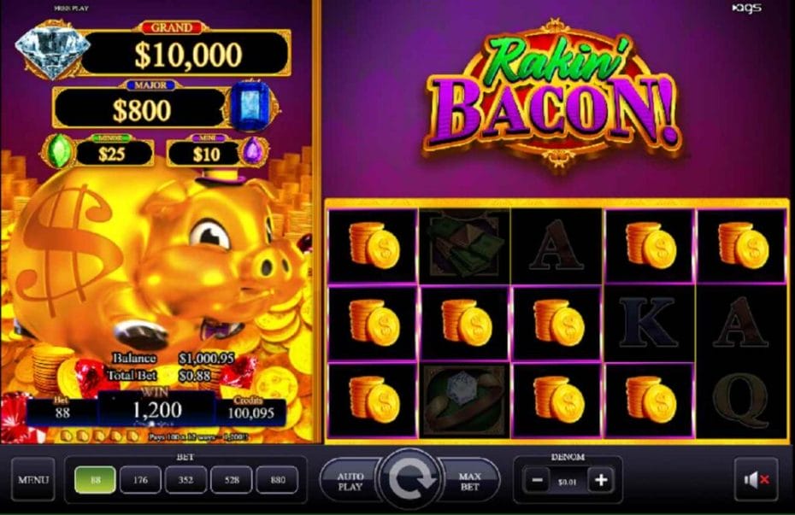Choose the 528 bet amount
The image size is (795, 515).
click(231, 479)
